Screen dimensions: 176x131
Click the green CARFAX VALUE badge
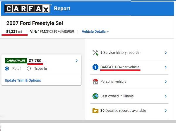(x=16, y=61)
